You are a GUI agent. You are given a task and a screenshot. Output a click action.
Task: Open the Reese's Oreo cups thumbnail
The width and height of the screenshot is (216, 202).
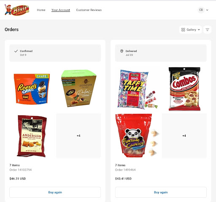[x=32, y=89]
